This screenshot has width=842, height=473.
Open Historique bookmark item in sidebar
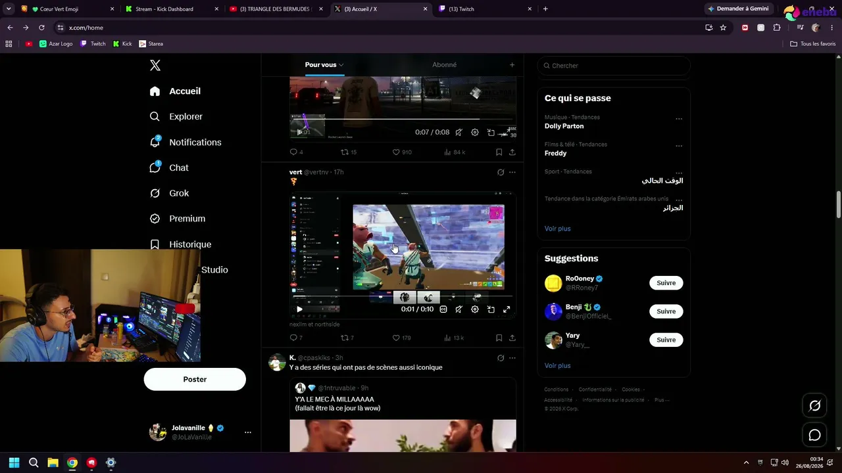pos(180,244)
